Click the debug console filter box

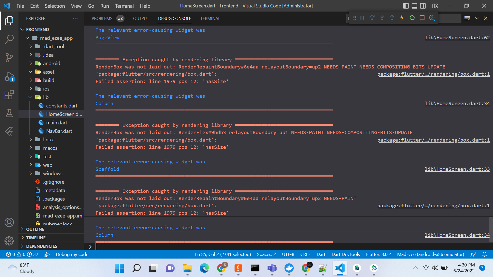tap(449, 18)
